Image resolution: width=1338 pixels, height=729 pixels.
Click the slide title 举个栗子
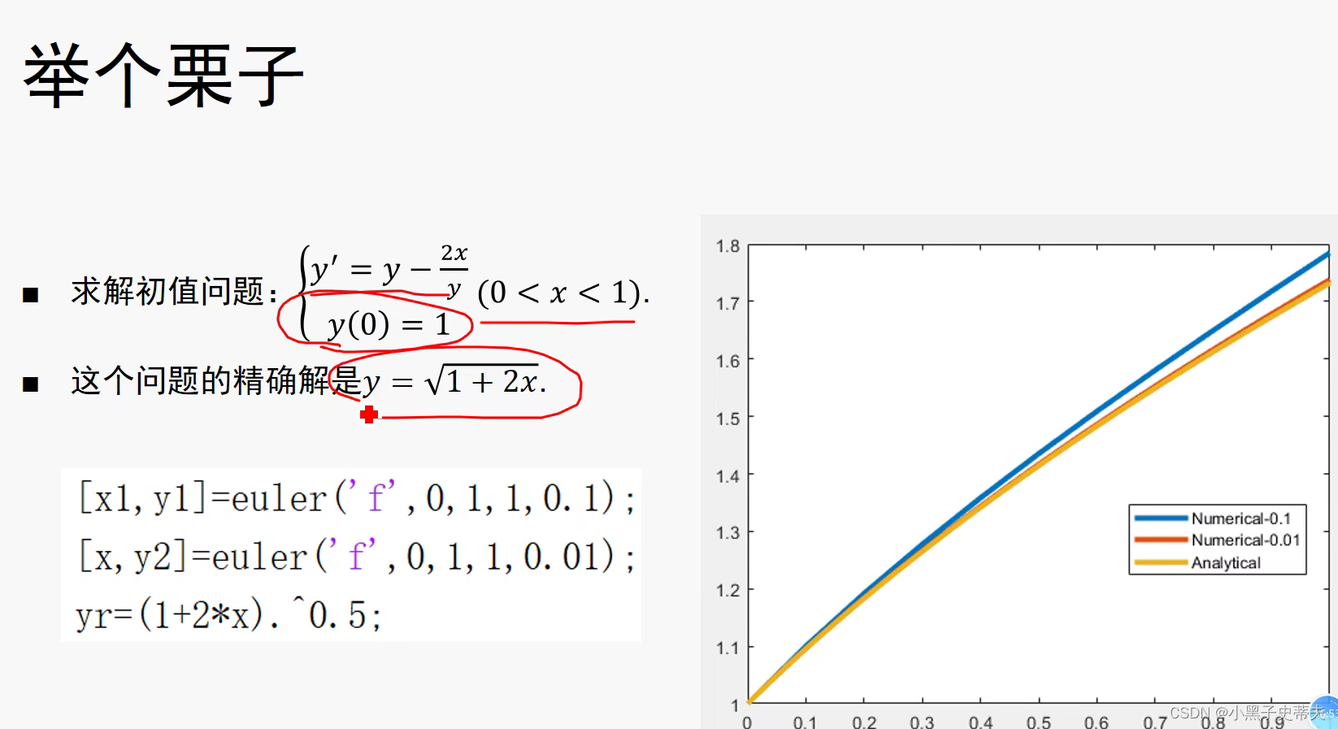pyautogui.click(x=163, y=76)
